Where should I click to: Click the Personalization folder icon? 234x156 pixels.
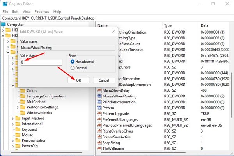coord(18,140)
